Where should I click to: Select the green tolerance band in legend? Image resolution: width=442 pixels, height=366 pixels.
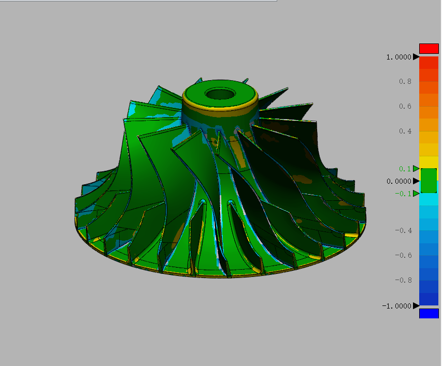tap(429, 181)
